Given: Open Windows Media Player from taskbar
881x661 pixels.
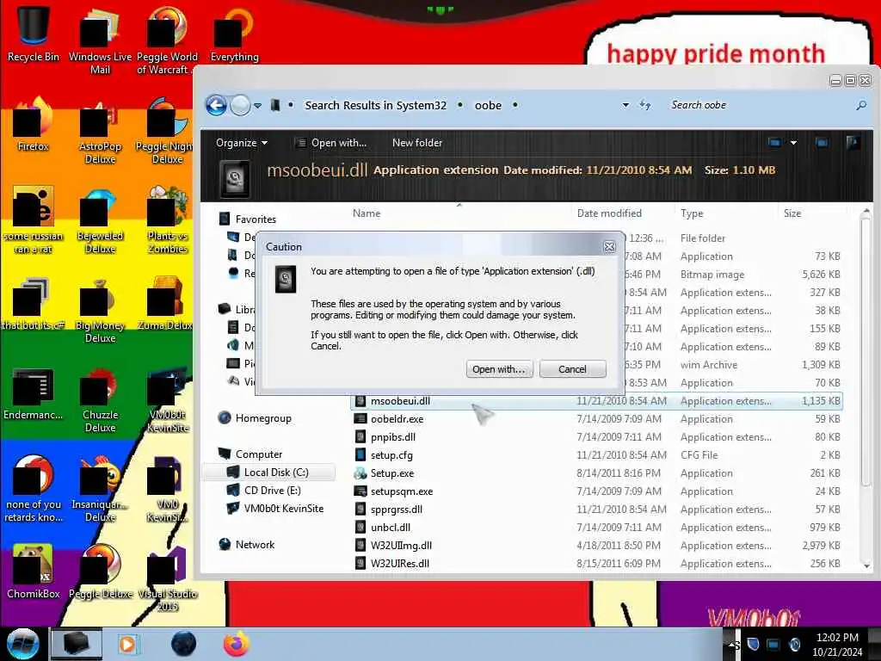Looking at the screenshot, I should point(128,644).
